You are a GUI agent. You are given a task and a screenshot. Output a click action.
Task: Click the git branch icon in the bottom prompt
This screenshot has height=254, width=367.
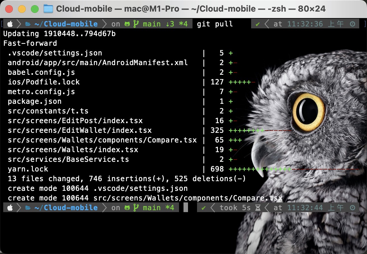pos(136,208)
